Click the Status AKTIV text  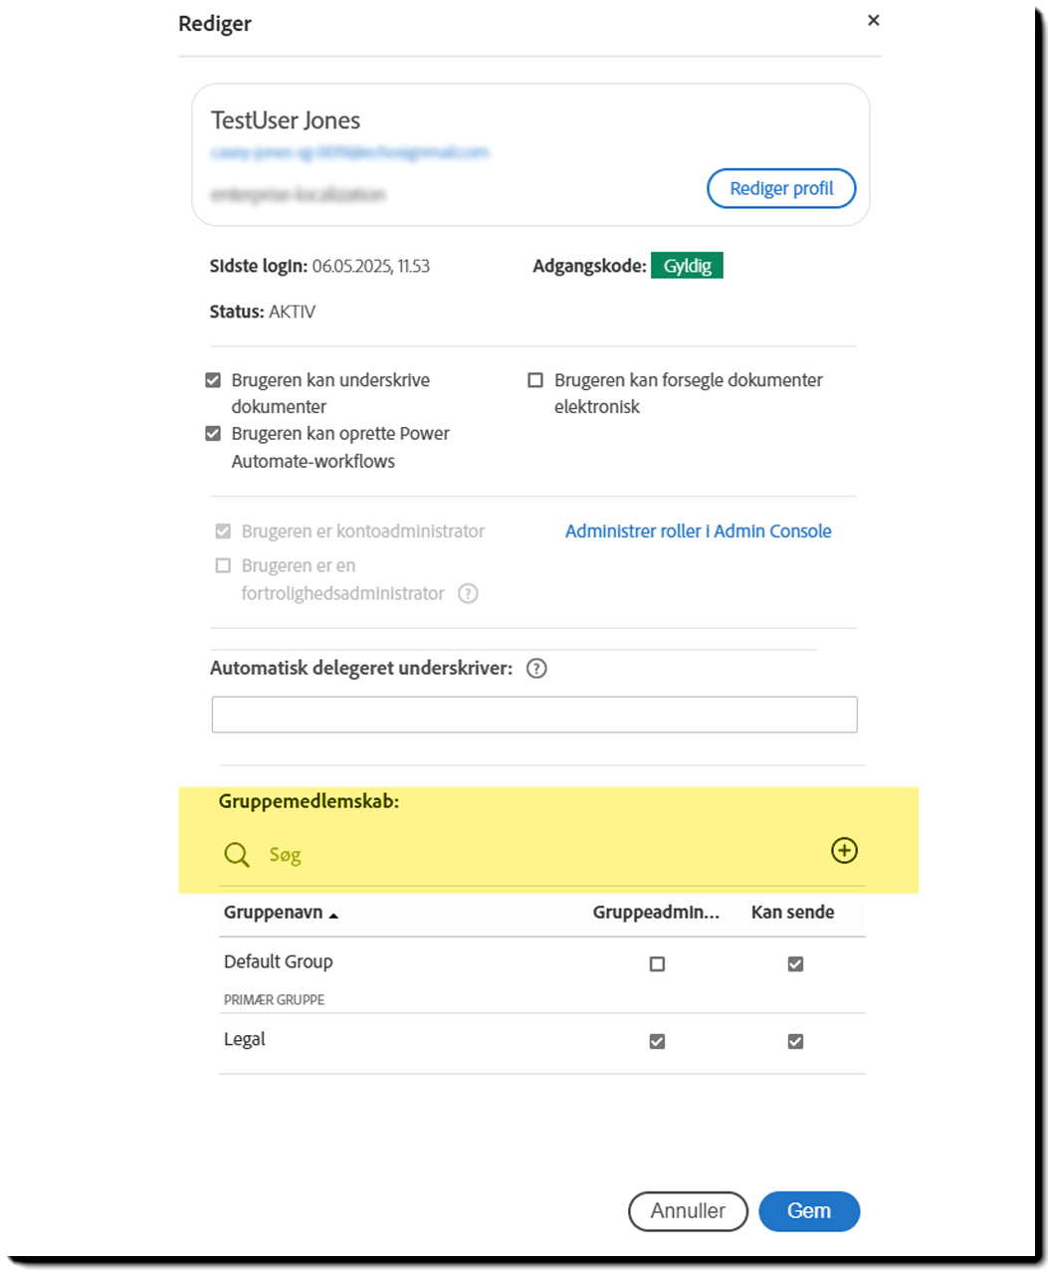tap(263, 312)
